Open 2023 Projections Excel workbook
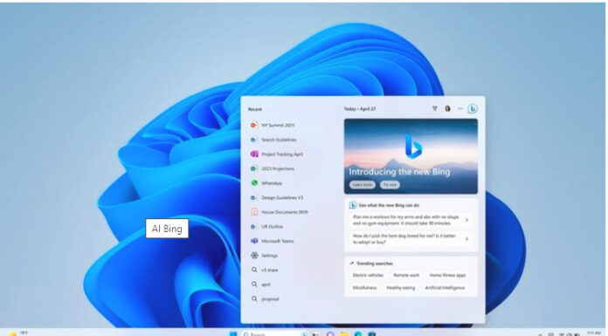This screenshot has width=608, height=336. click(x=273, y=168)
